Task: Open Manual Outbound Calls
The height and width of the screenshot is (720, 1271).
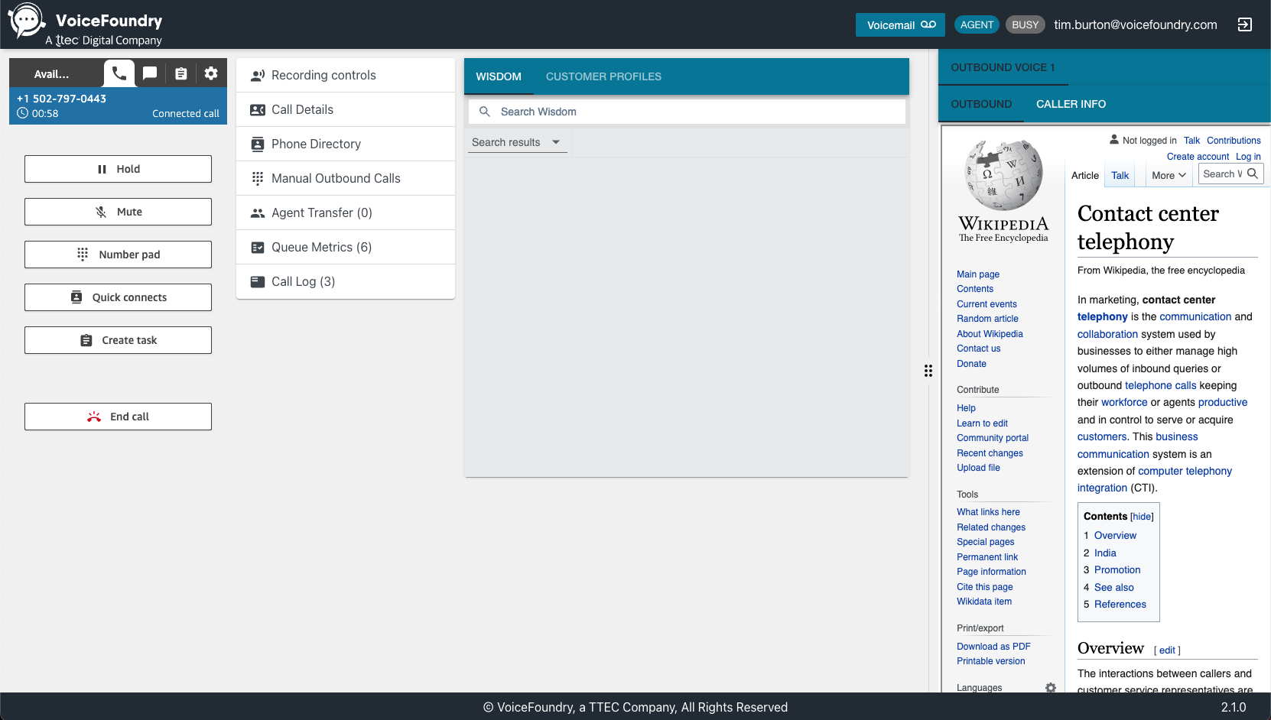Action: pos(346,178)
